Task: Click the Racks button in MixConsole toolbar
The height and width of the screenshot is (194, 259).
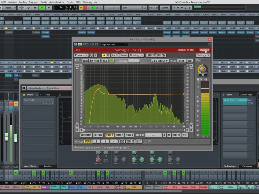Action: click(x=8, y=8)
